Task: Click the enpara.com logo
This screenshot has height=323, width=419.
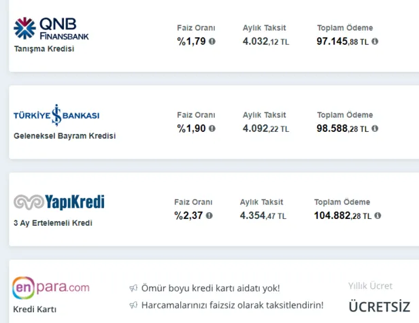Action: pyautogui.click(x=51, y=288)
